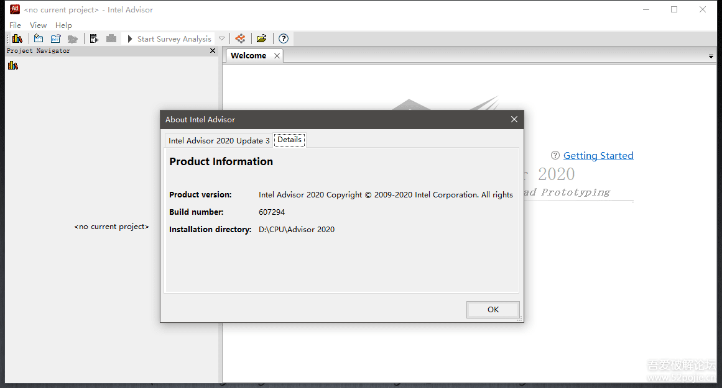The height and width of the screenshot is (388, 722).
Task: Expand the dropdown arrow beside Start Survey Analysis
Action: 221,38
